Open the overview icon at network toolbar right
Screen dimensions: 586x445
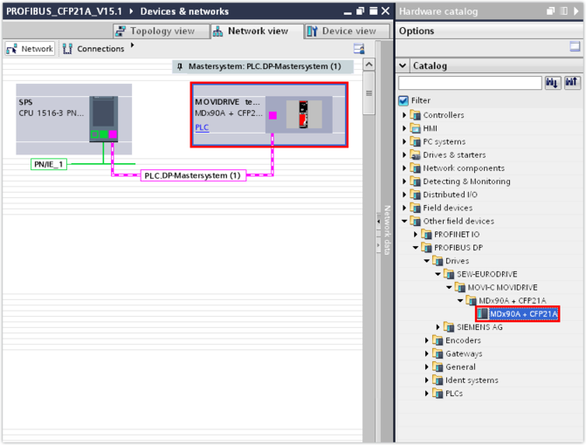click(x=359, y=49)
